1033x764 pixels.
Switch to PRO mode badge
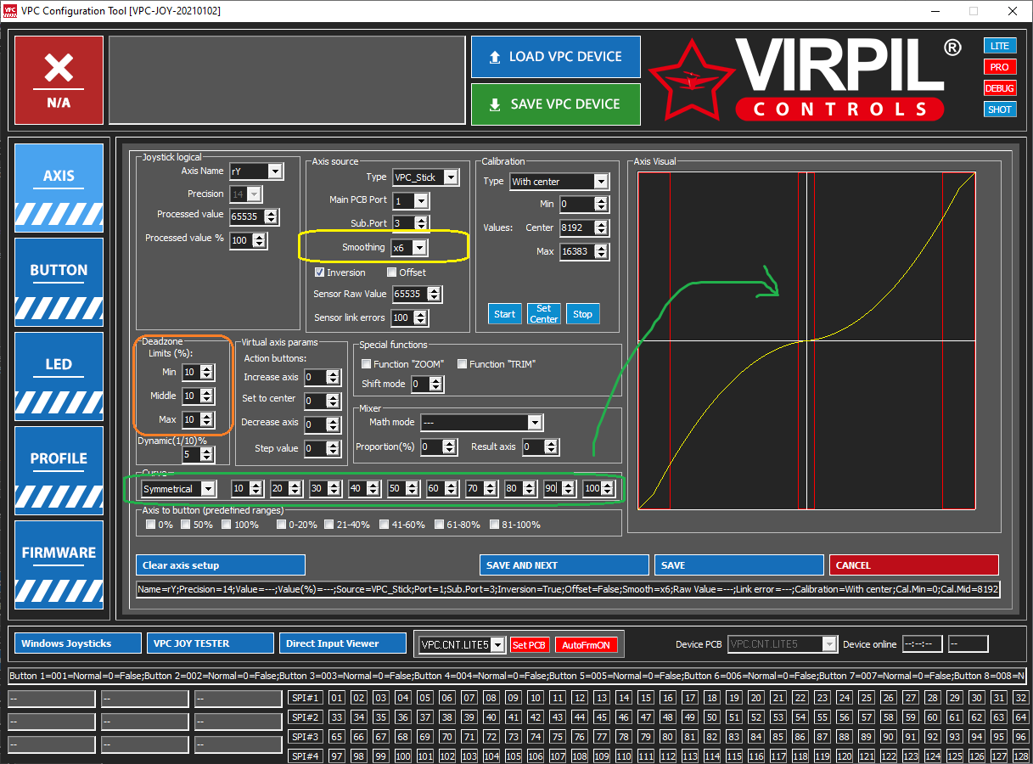[1000, 67]
